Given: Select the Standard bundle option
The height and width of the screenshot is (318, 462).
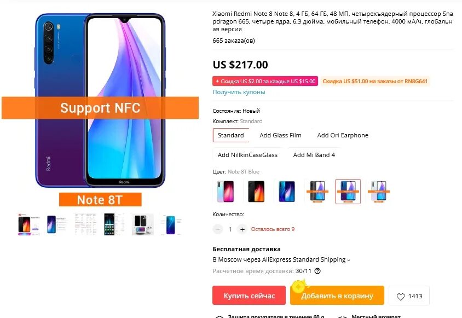Looking at the screenshot, I should tap(230, 135).
